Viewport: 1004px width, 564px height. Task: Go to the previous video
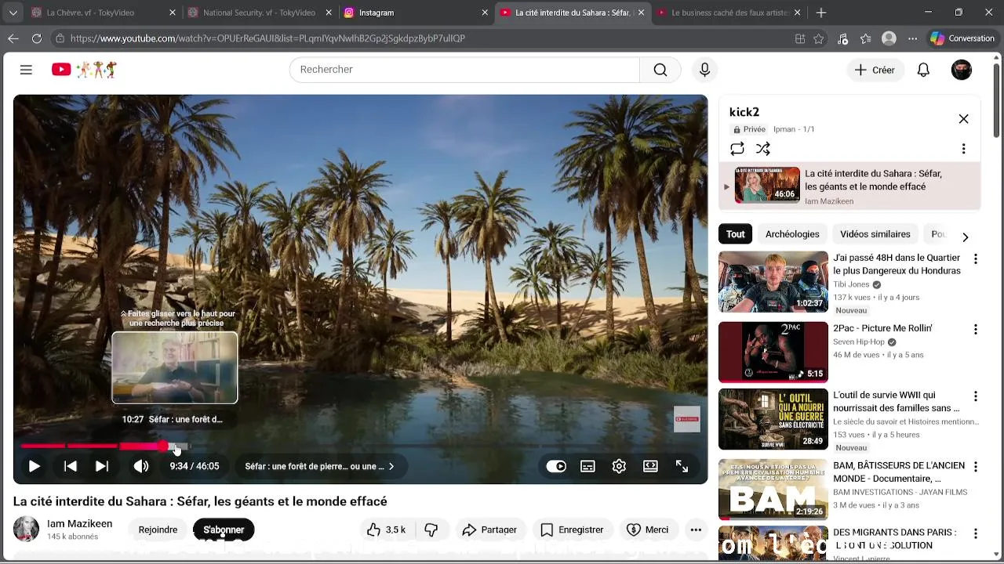pyautogui.click(x=71, y=466)
